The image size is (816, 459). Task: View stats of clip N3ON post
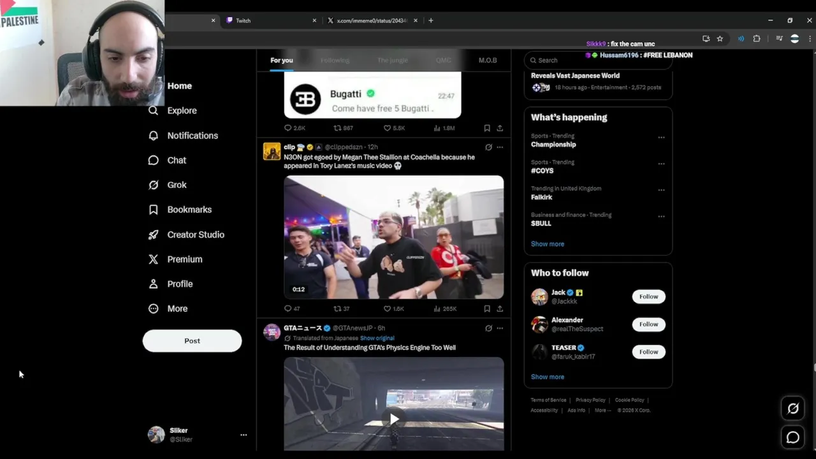click(445, 309)
